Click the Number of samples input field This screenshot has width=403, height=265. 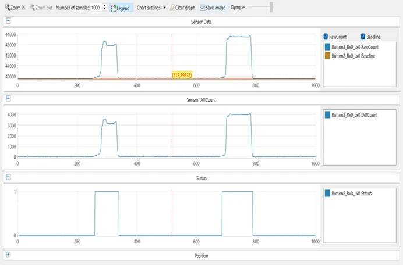(x=96, y=8)
